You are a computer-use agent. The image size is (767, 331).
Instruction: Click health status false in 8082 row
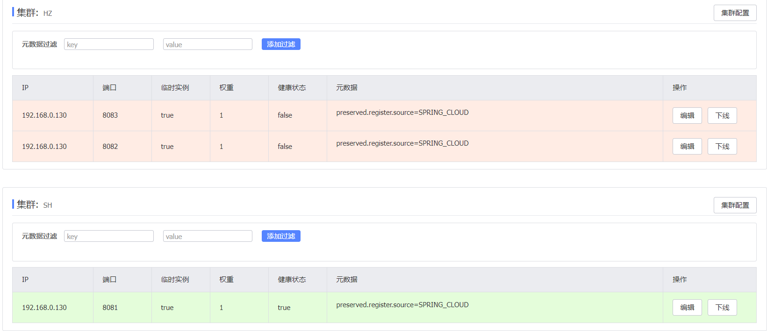coord(285,147)
